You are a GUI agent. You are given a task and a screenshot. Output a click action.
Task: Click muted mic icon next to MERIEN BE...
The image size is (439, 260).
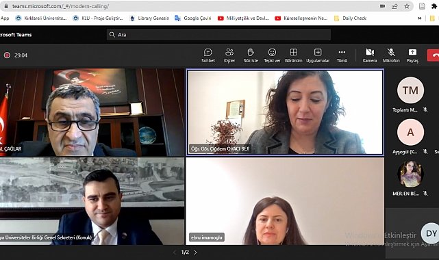pos(425,193)
